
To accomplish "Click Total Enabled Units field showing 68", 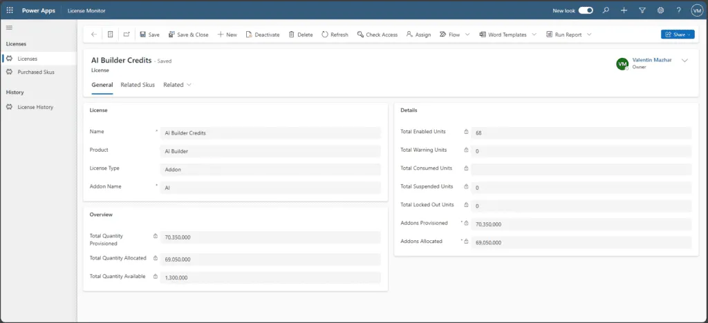I will point(581,133).
